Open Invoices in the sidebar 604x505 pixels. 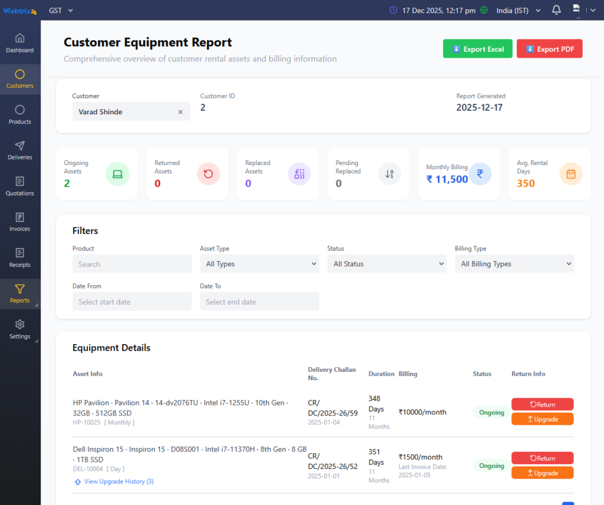19,222
